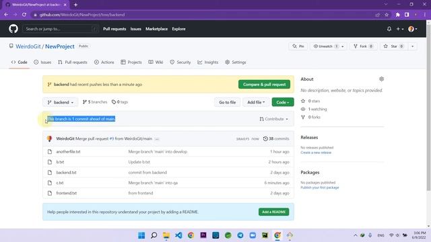
Task: Open the NewProject repository name link
Action: pos(60,46)
